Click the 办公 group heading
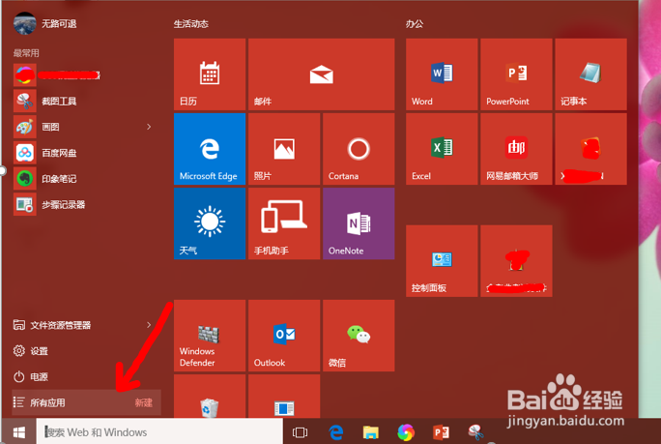 [x=415, y=24]
